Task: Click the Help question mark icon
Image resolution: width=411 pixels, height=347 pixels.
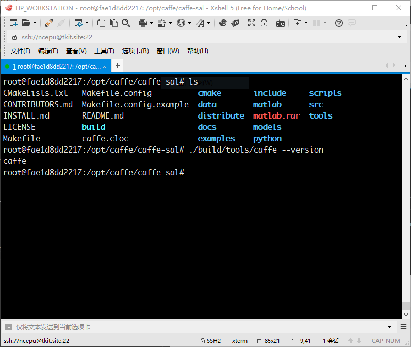Action: coord(339,23)
